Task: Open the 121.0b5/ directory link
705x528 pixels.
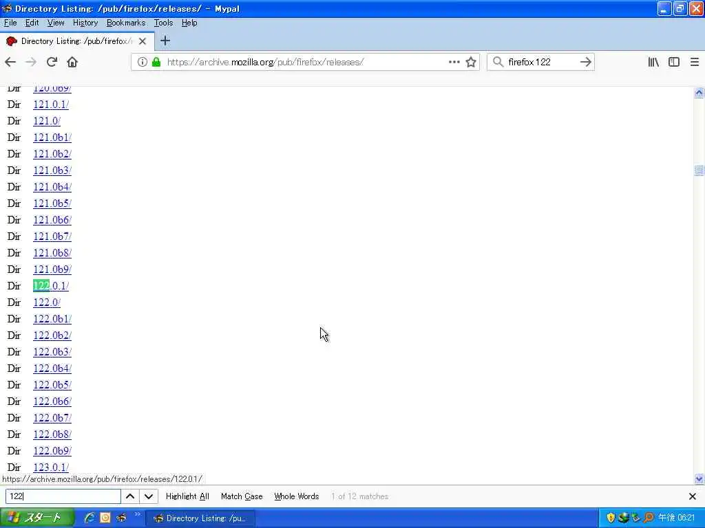Action: pyautogui.click(x=52, y=203)
